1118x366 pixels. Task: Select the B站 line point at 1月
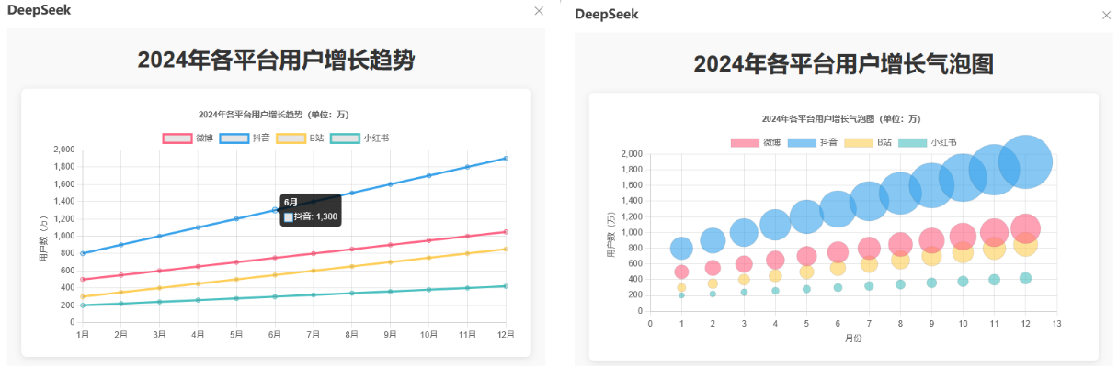[x=82, y=296]
